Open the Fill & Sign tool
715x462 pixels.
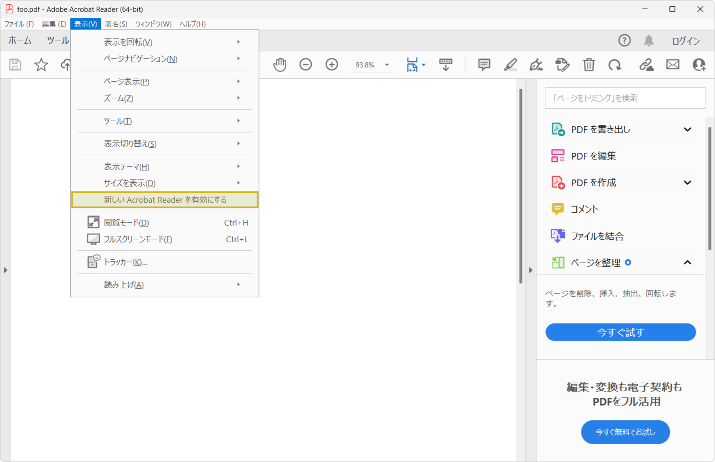[x=536, y=65]
